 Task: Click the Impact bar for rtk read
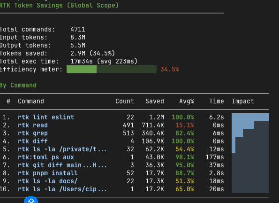click(x=243, y=125)
